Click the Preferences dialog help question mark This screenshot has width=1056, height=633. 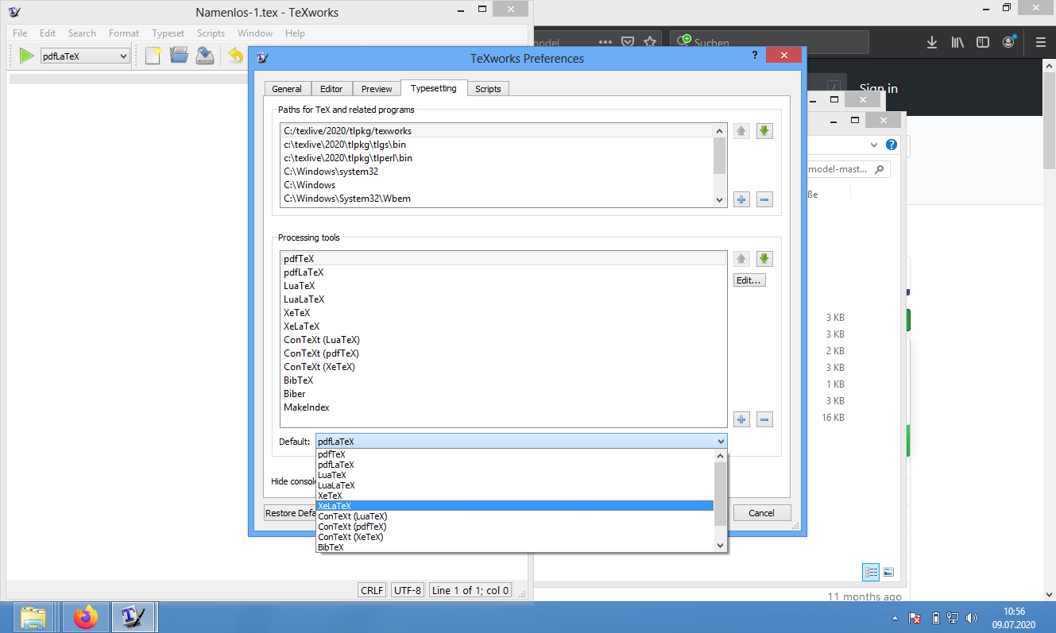(x=754, y=55)
